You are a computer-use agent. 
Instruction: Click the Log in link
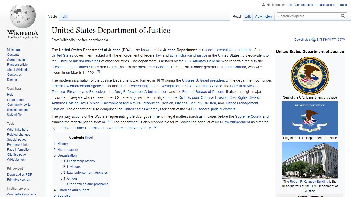pyautogui.click(x=343, y=5)
